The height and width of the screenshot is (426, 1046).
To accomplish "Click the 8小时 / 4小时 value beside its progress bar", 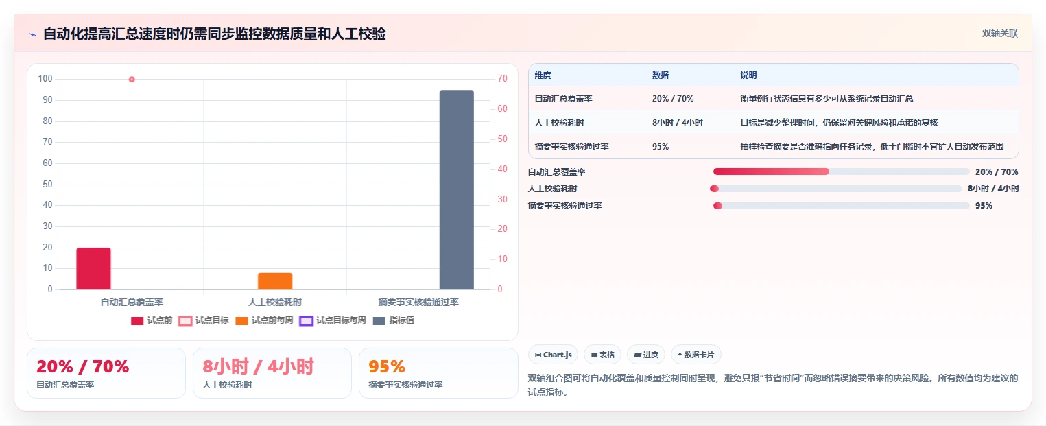I will 993,189.
